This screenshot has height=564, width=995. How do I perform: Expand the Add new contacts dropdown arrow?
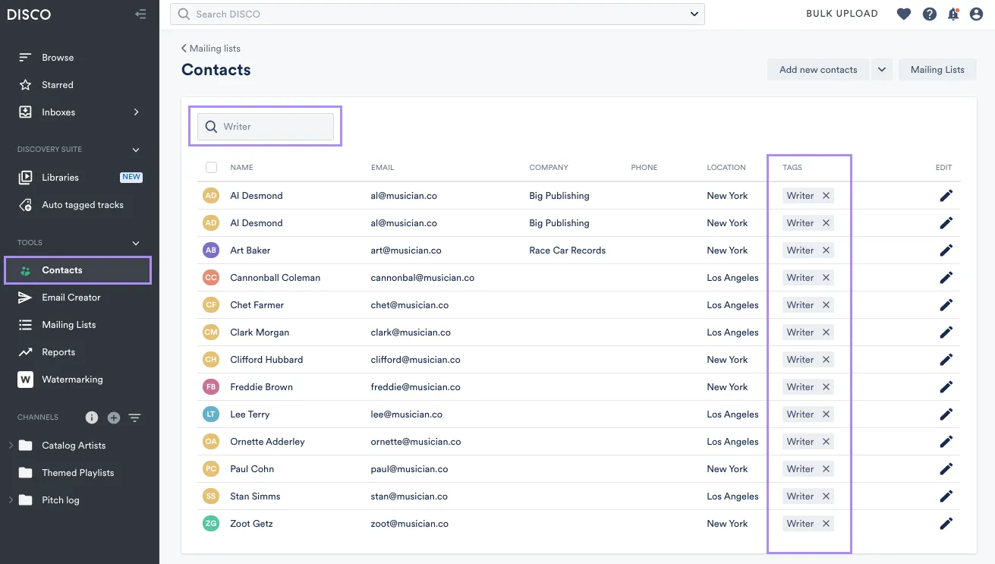881,70
